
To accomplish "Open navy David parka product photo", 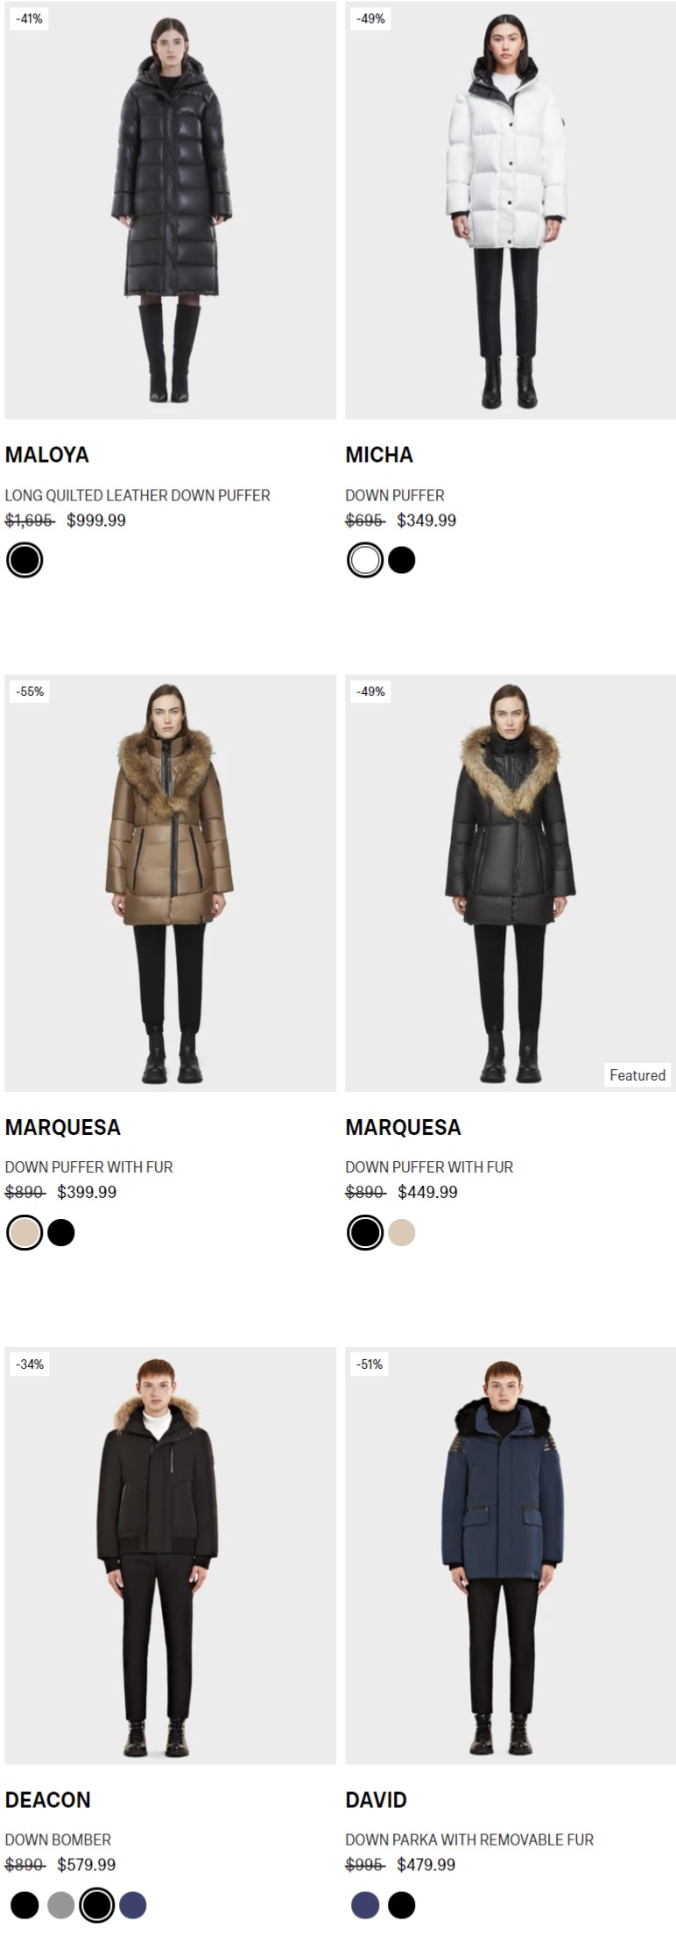I will coord(511,1556).
